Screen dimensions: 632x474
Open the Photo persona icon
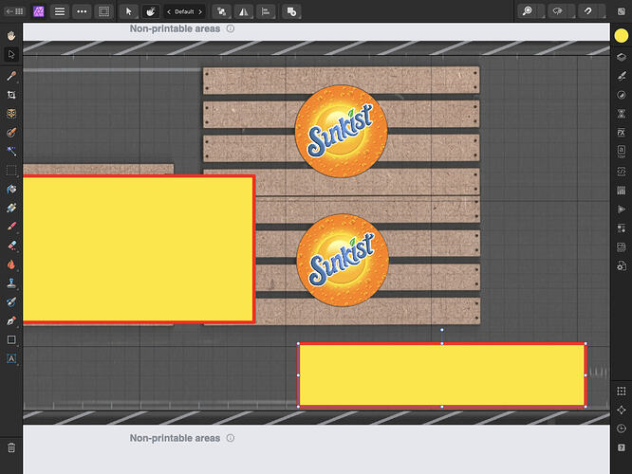click(x=38, y=11)
